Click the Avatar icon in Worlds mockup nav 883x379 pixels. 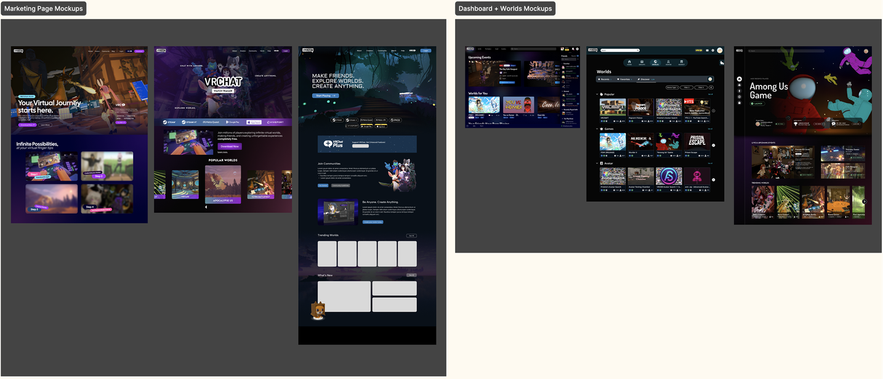[668, 62]
